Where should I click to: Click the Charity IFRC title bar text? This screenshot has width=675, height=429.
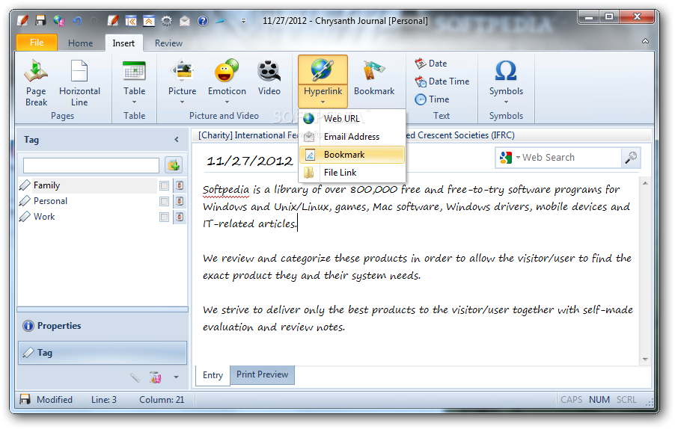pos(356,135)
